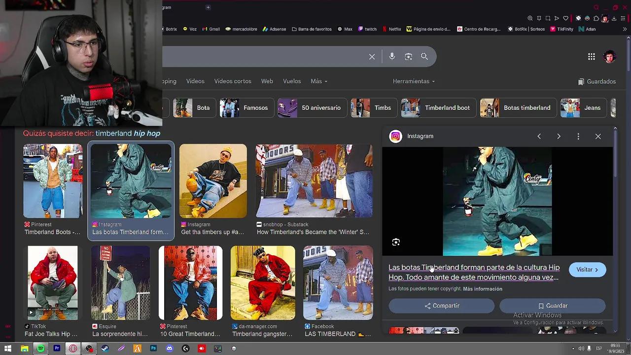Filter images by the Timbs chip
This screenshot has width=631, height=355.
373,108
